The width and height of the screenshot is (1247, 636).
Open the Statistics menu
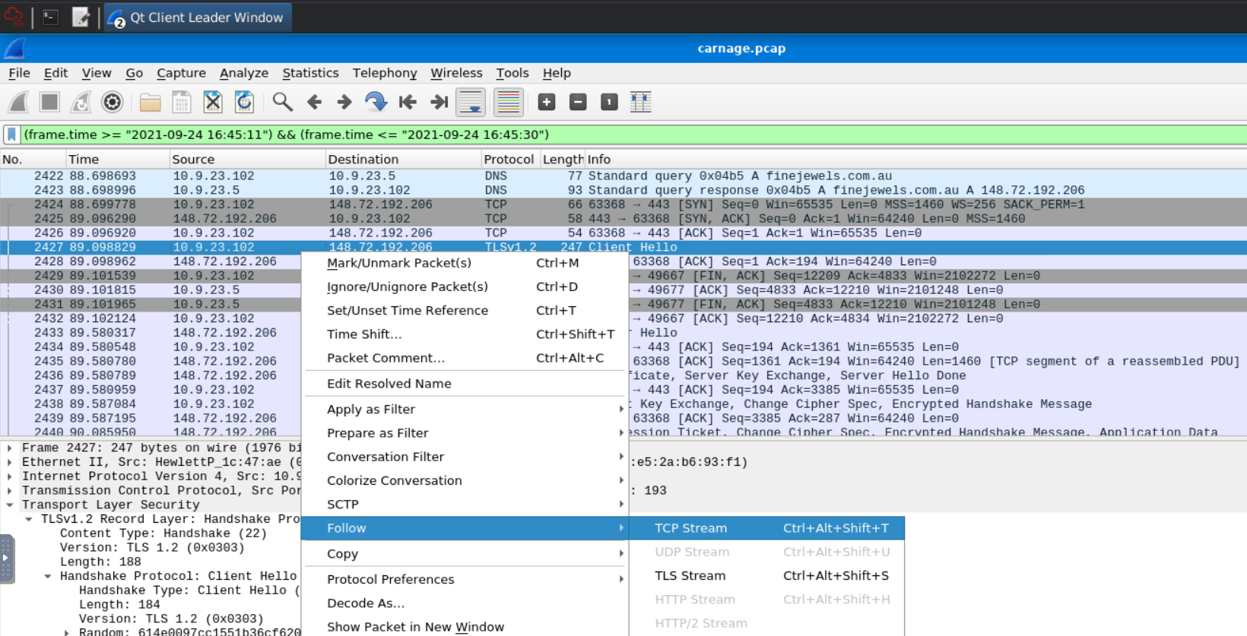pyautogui.click(x=310, y=73)
